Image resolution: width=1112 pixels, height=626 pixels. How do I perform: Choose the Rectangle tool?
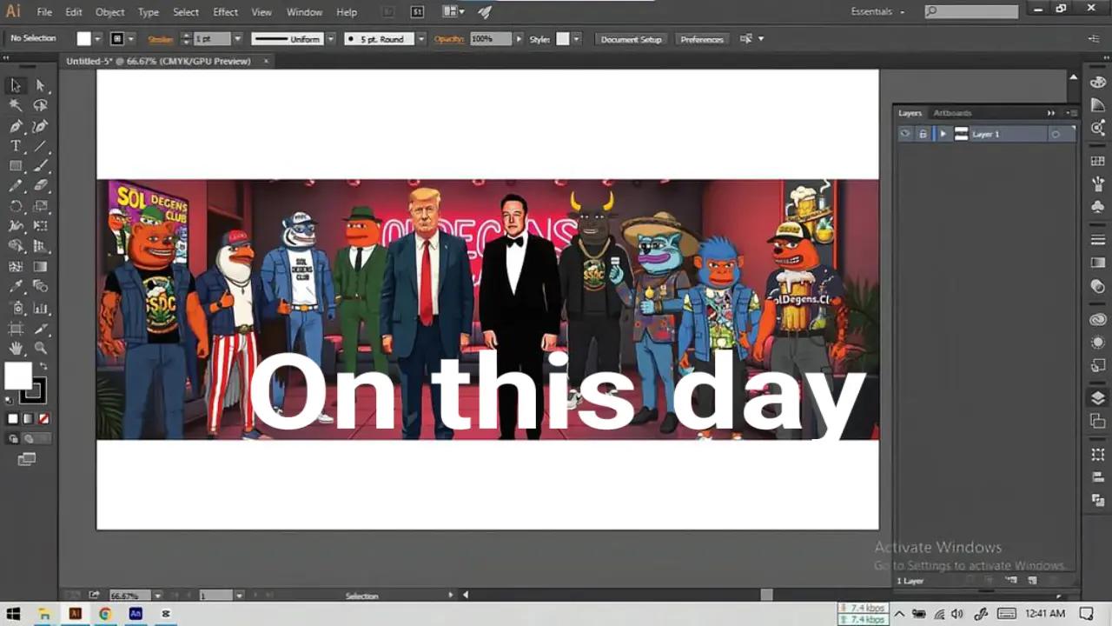16,166
